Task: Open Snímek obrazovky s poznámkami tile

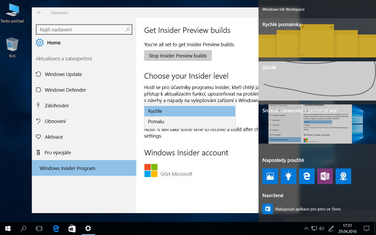Action: click(317, 124)
